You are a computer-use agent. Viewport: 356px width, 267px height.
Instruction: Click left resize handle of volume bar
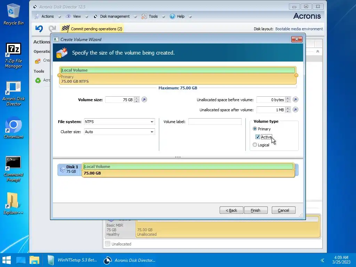[59, 75]
